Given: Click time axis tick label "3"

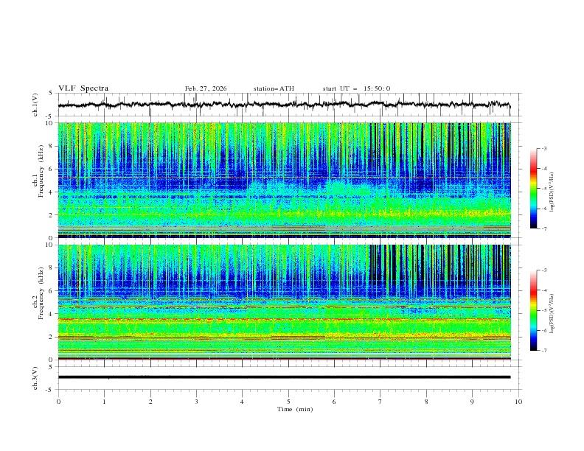Looking at the screenshot, I should pos(196,402).
